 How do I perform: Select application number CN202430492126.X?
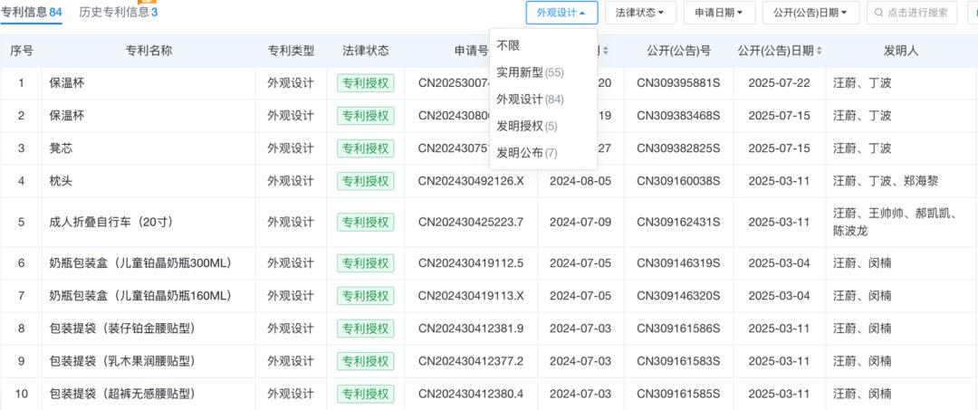click(x=471, y=181)
